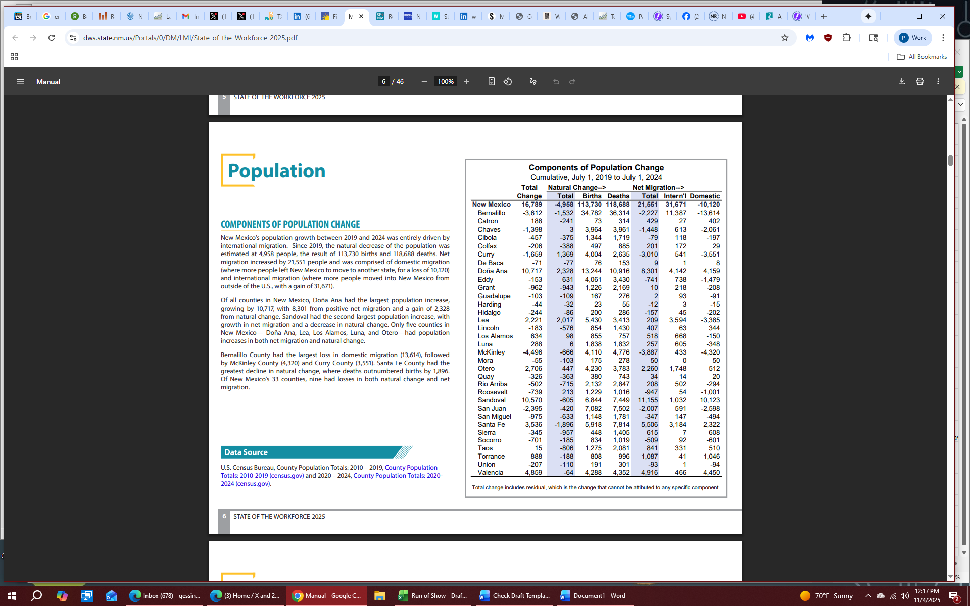Screen dimensions: 970x606
Task: Open PDF viewer more actions menu
Action: [x=938, y=81]
